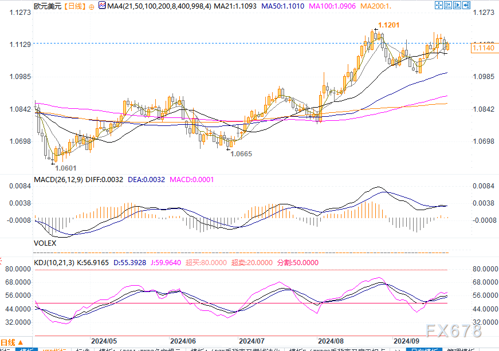This screenshot has height=351, width=499.
Task: Open the MA4 indicator chart icon
Action: [102, 5]
